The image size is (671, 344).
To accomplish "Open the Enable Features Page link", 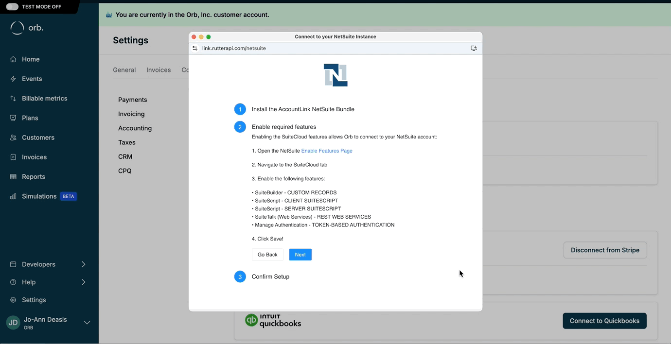I will tap(327, 151).
